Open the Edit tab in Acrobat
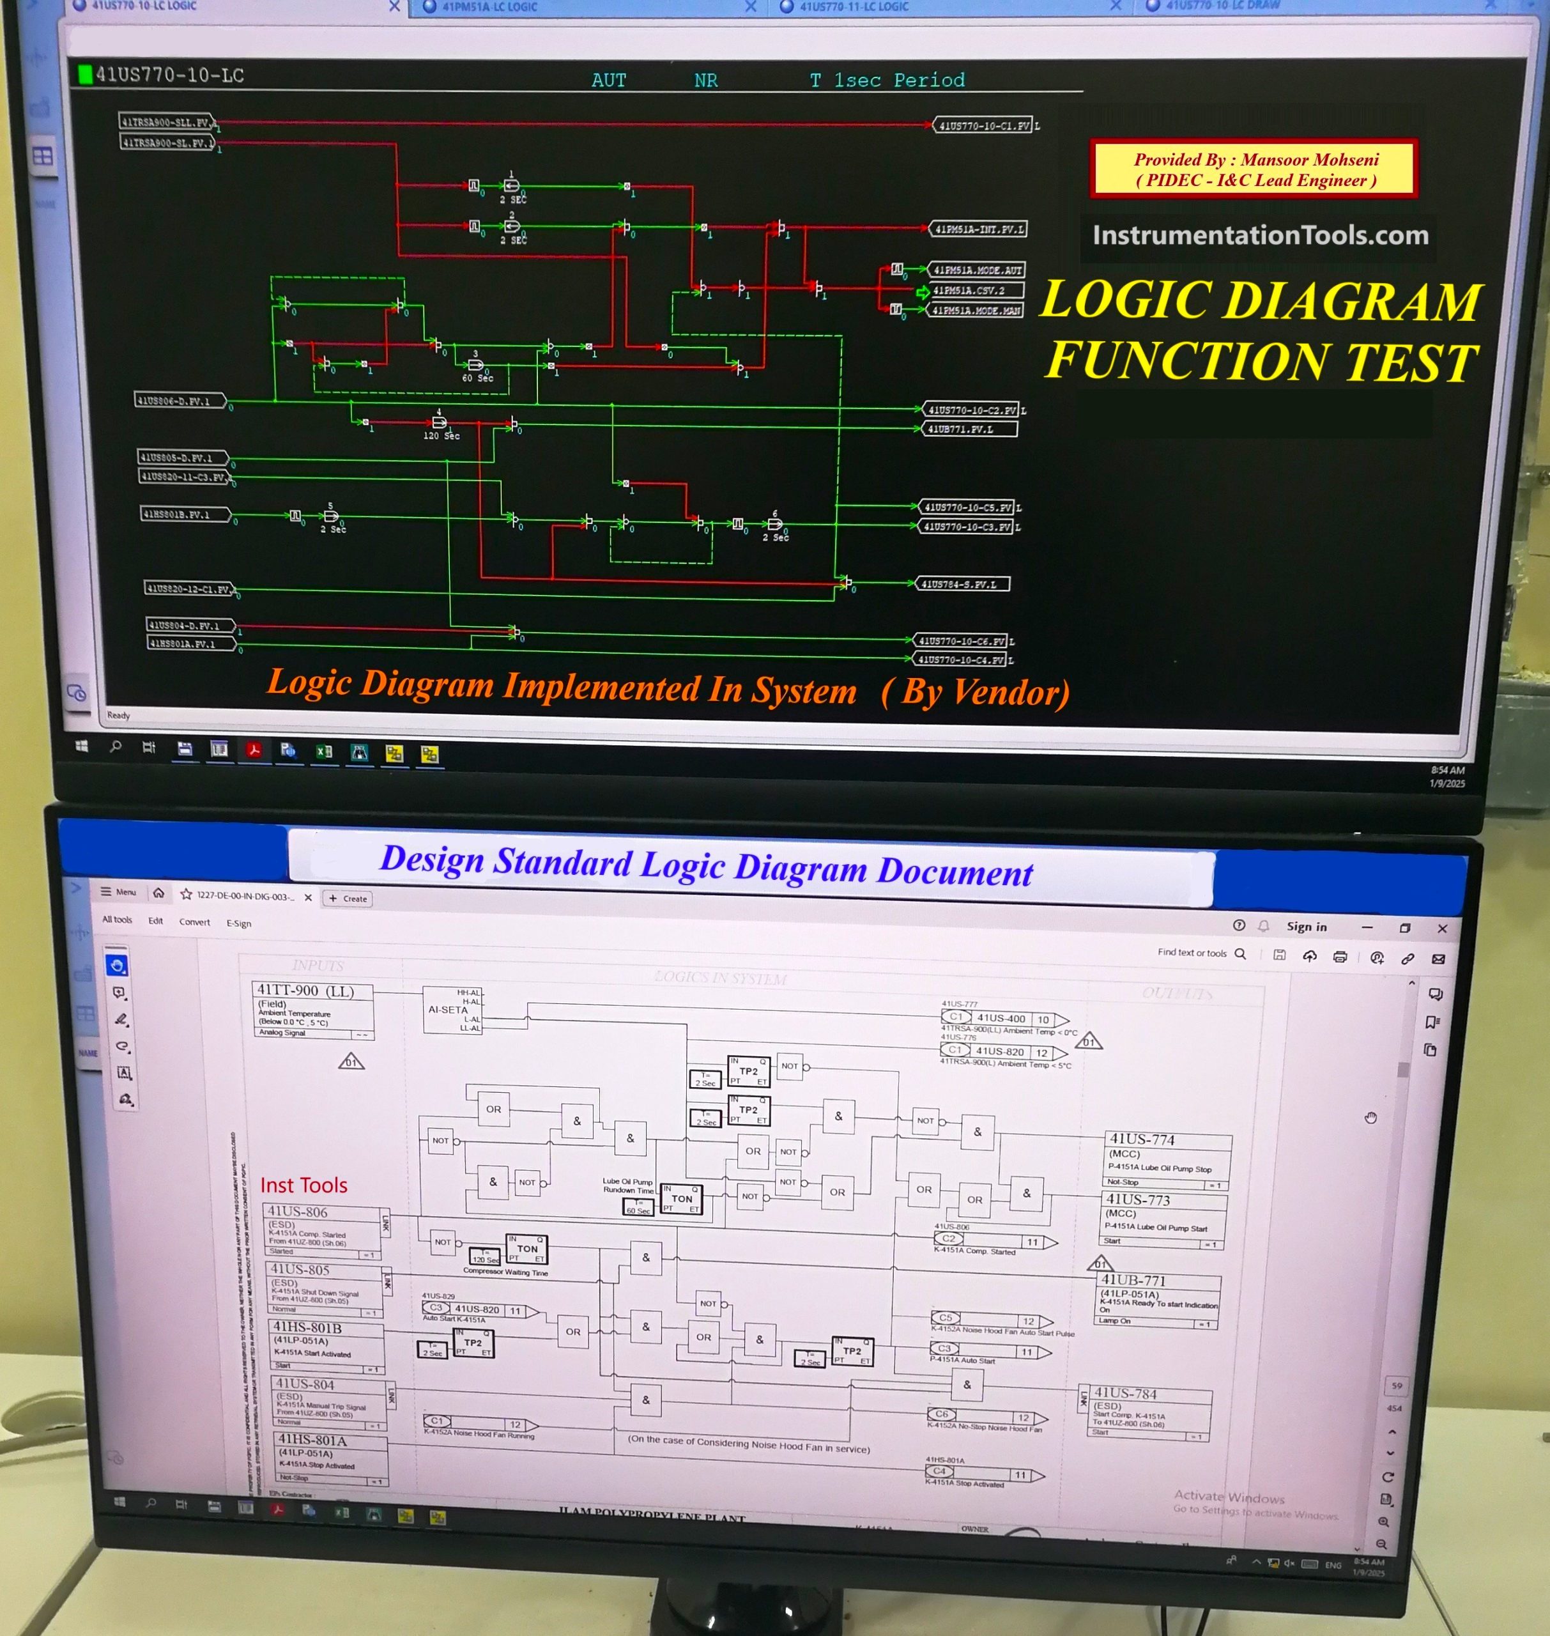 pyautogui.click(x=155, y=920)
